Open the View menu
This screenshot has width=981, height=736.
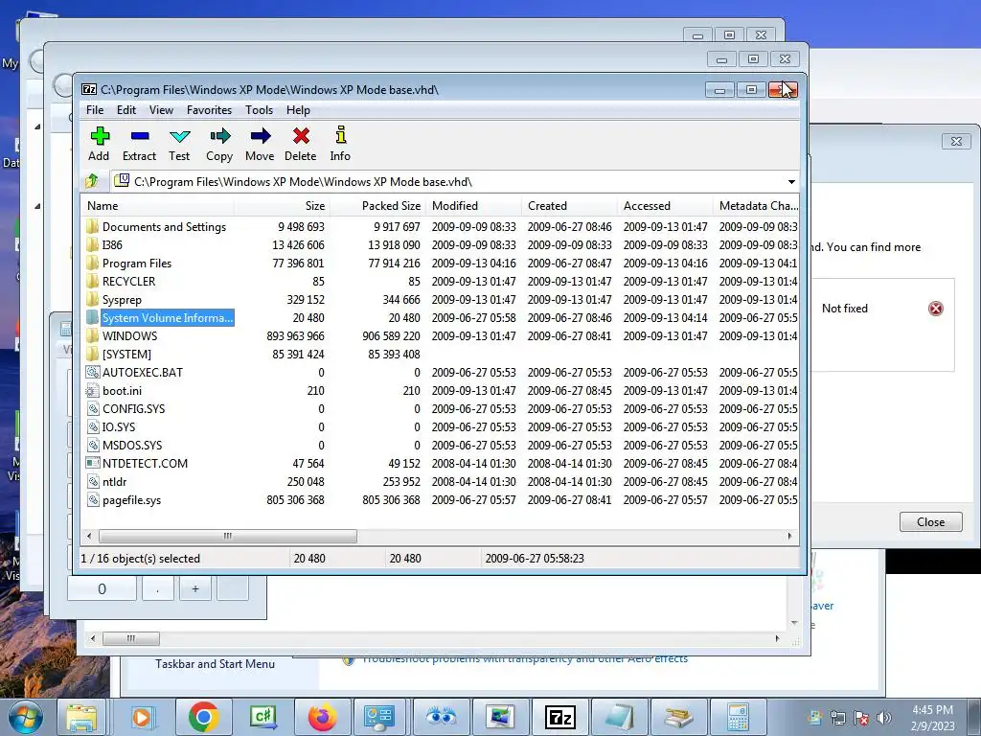(x=161, y=110)
